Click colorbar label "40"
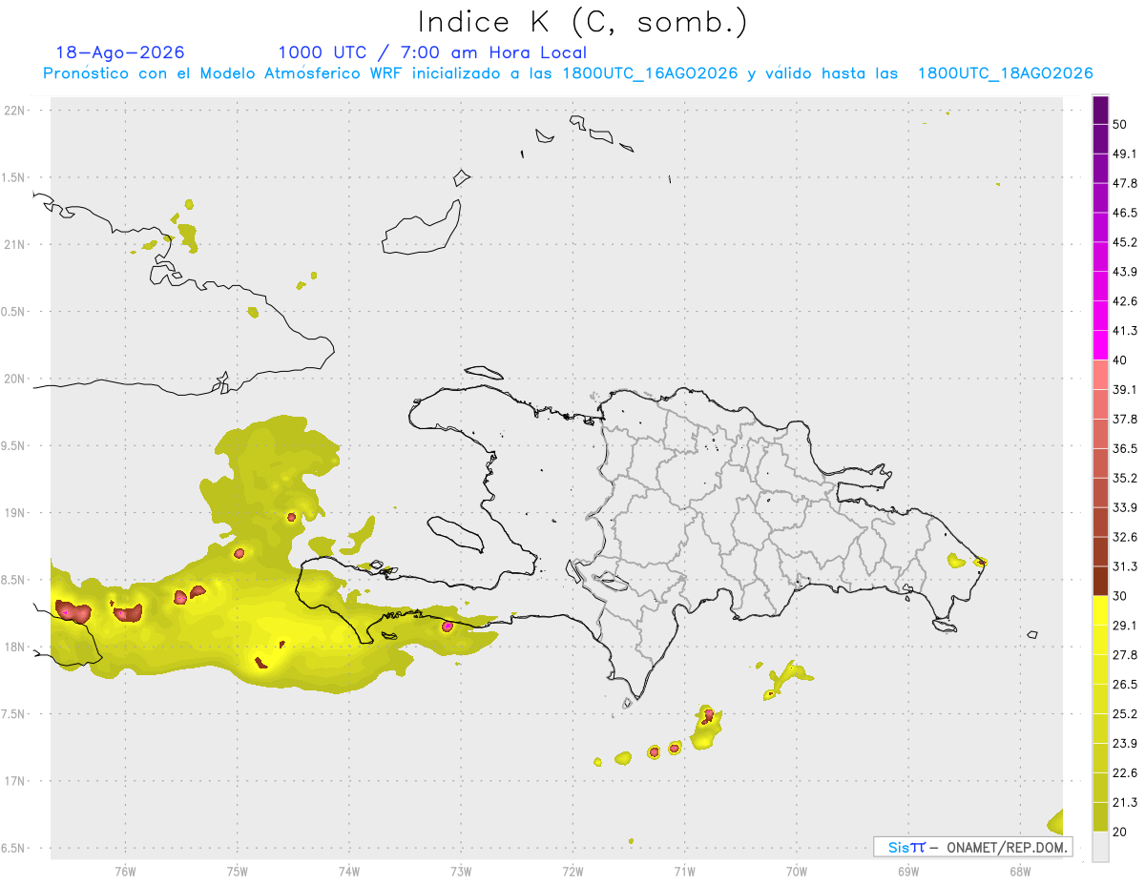 (1120, 360)
